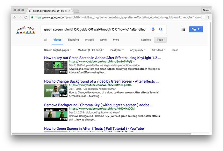223x151 pixels.
Task: Click the magnifying glass search icon
Action: (x=161, y=29)
